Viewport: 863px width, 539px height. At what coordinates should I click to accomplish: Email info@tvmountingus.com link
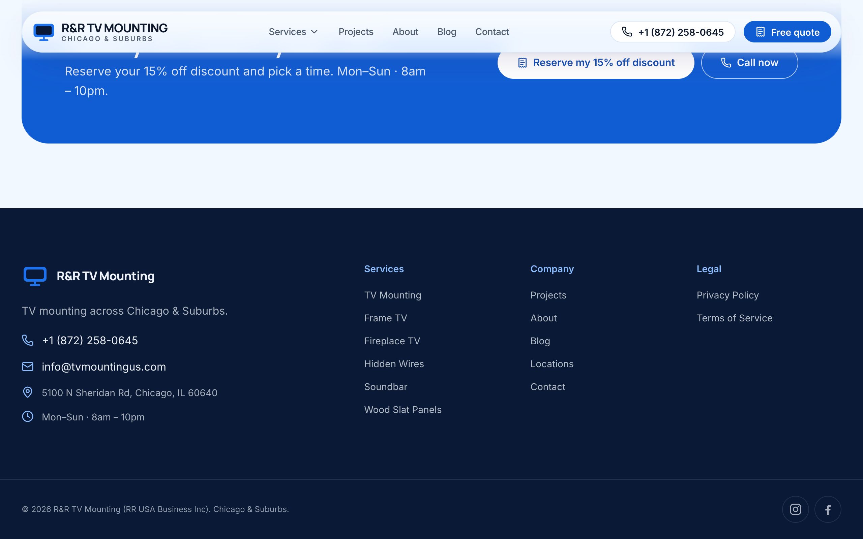[104, 367]
